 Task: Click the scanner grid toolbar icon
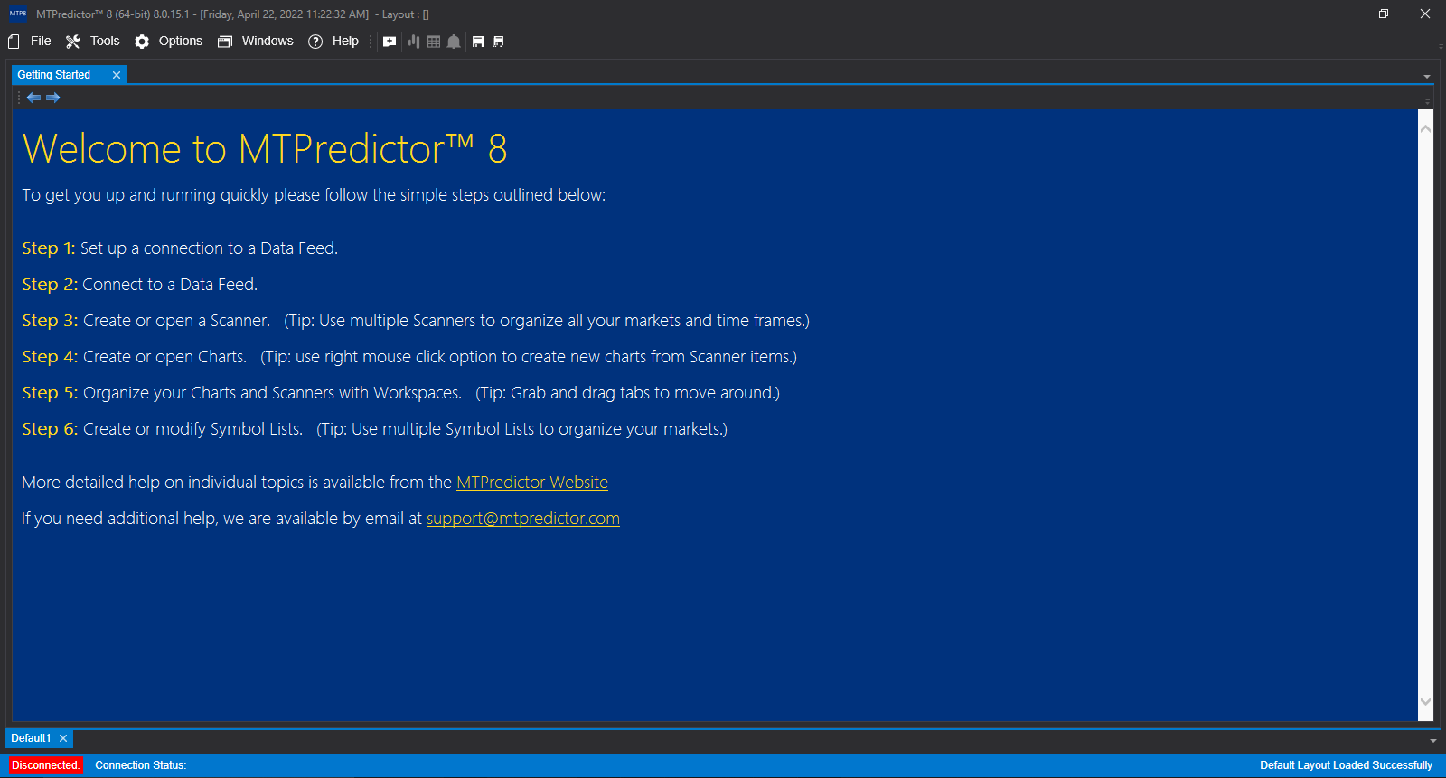tap(434, 42)
